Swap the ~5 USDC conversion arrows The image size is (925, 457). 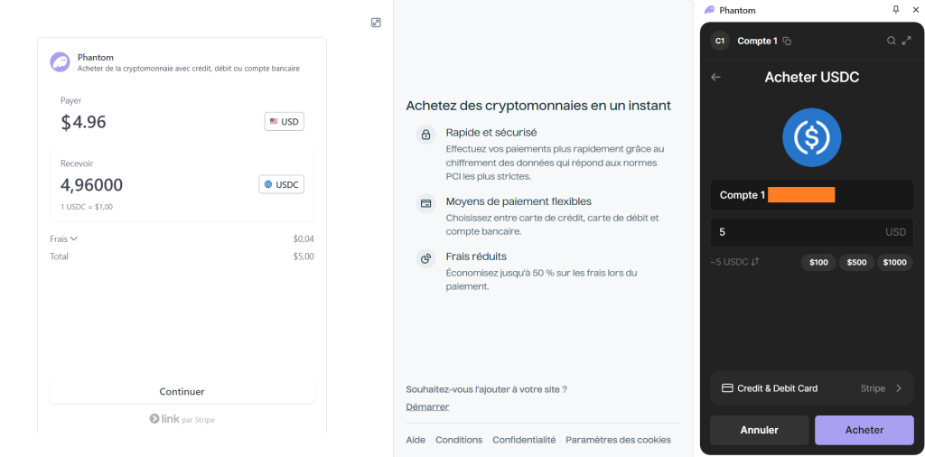pyautogui.click(x=755, y=262)
